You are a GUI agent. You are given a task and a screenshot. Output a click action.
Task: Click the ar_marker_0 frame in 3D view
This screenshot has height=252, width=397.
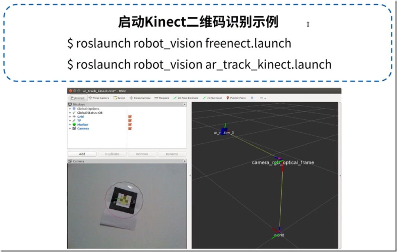coord(224,132)
